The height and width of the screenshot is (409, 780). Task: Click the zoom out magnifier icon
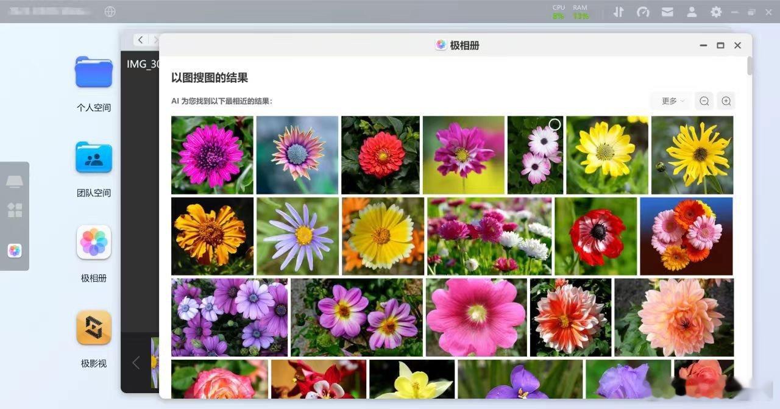coord(704,101)
